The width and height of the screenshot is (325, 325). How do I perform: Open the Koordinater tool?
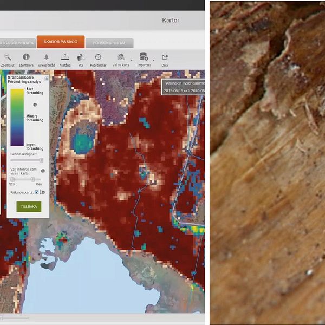click(x=98, y=60)
